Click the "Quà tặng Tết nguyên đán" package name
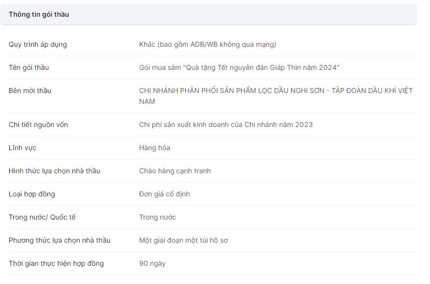The height and width of the screenshot is (284, 430). pos(239,67)
